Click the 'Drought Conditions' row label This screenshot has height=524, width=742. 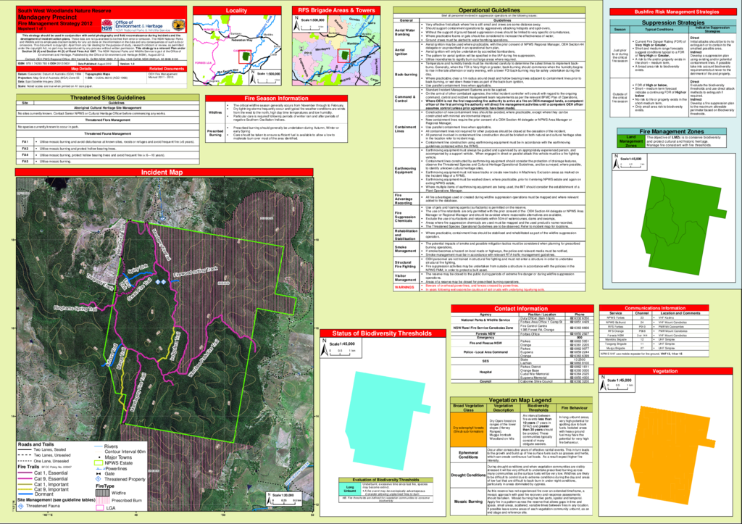(468, 475)
